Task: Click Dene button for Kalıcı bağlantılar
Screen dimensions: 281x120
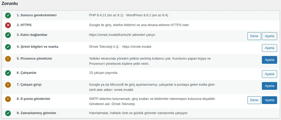Action: coord(254,36)
